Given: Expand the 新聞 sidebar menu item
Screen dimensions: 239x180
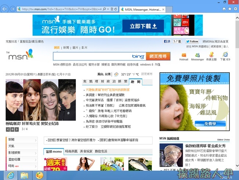Looking at the screenshot, I should (x=22, y=140).
